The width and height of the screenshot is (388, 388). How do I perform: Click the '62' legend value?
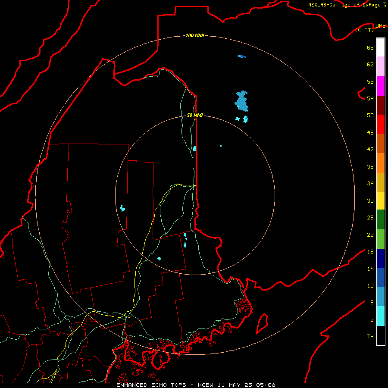[370, 65]
